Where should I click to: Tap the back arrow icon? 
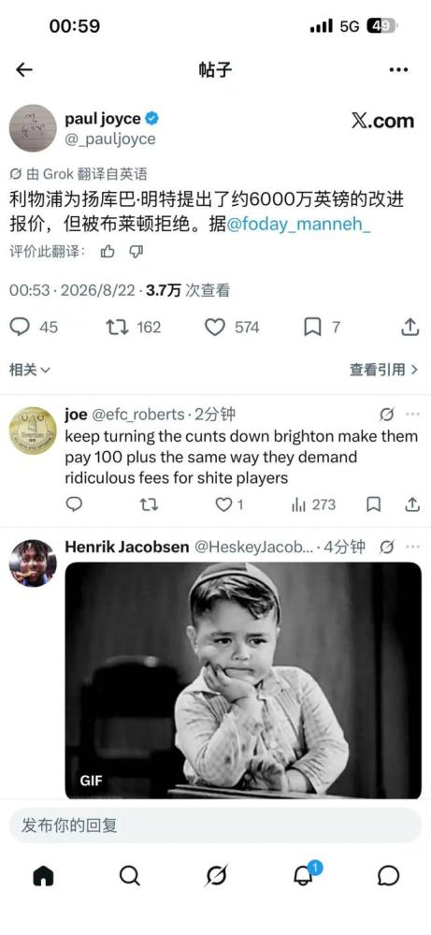tap(23, 70)
